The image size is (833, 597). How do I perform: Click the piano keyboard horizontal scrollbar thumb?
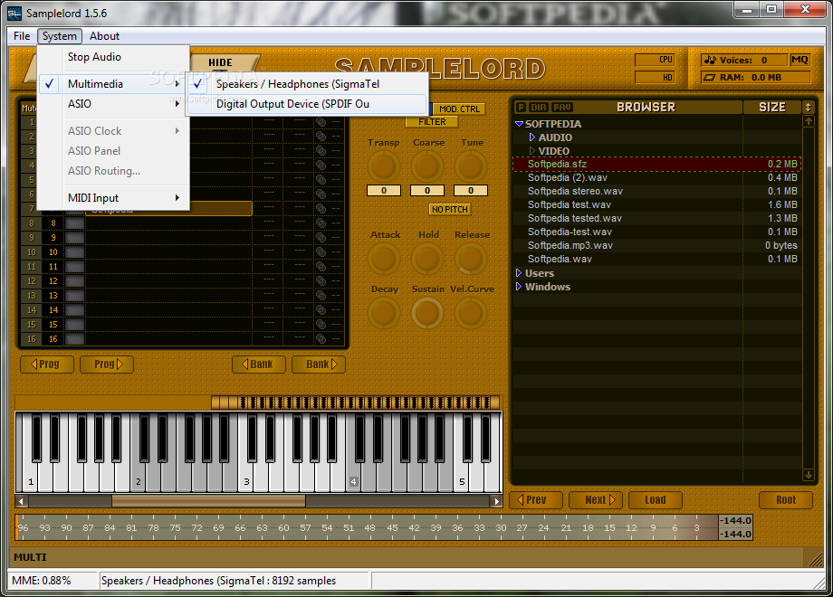click(x=208, y=501)
